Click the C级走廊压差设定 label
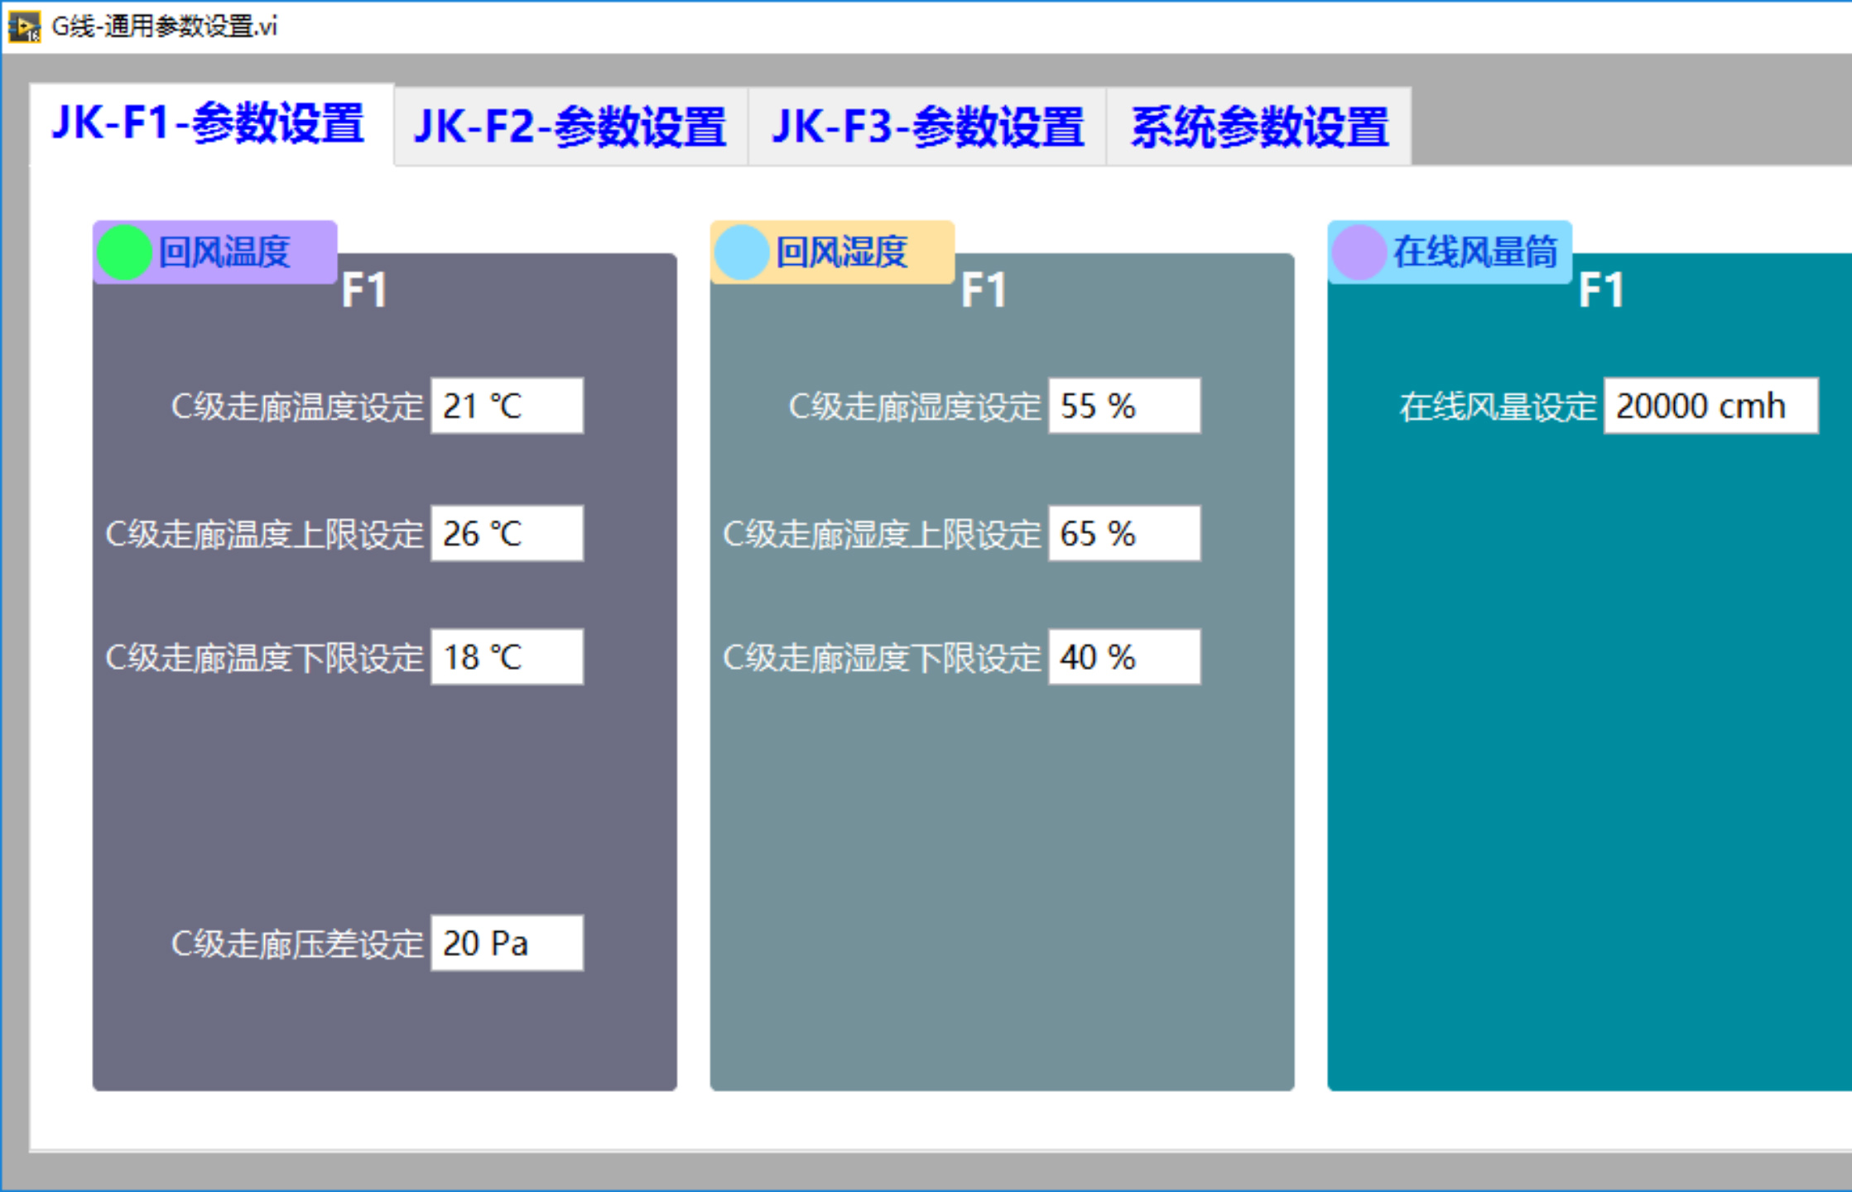The image size is (1852, 1192). (x=297, y=944)
